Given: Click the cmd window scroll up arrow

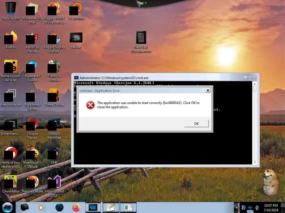Looking at the screenshot, I should tap(255, 84).
